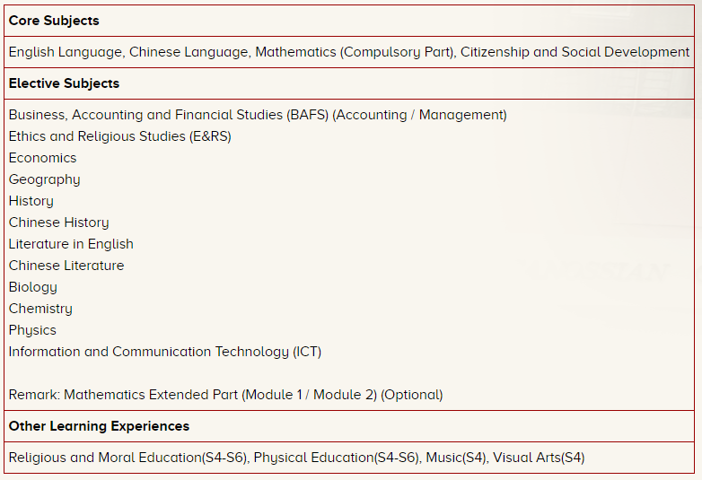Select Literature in English

point(71,244)
